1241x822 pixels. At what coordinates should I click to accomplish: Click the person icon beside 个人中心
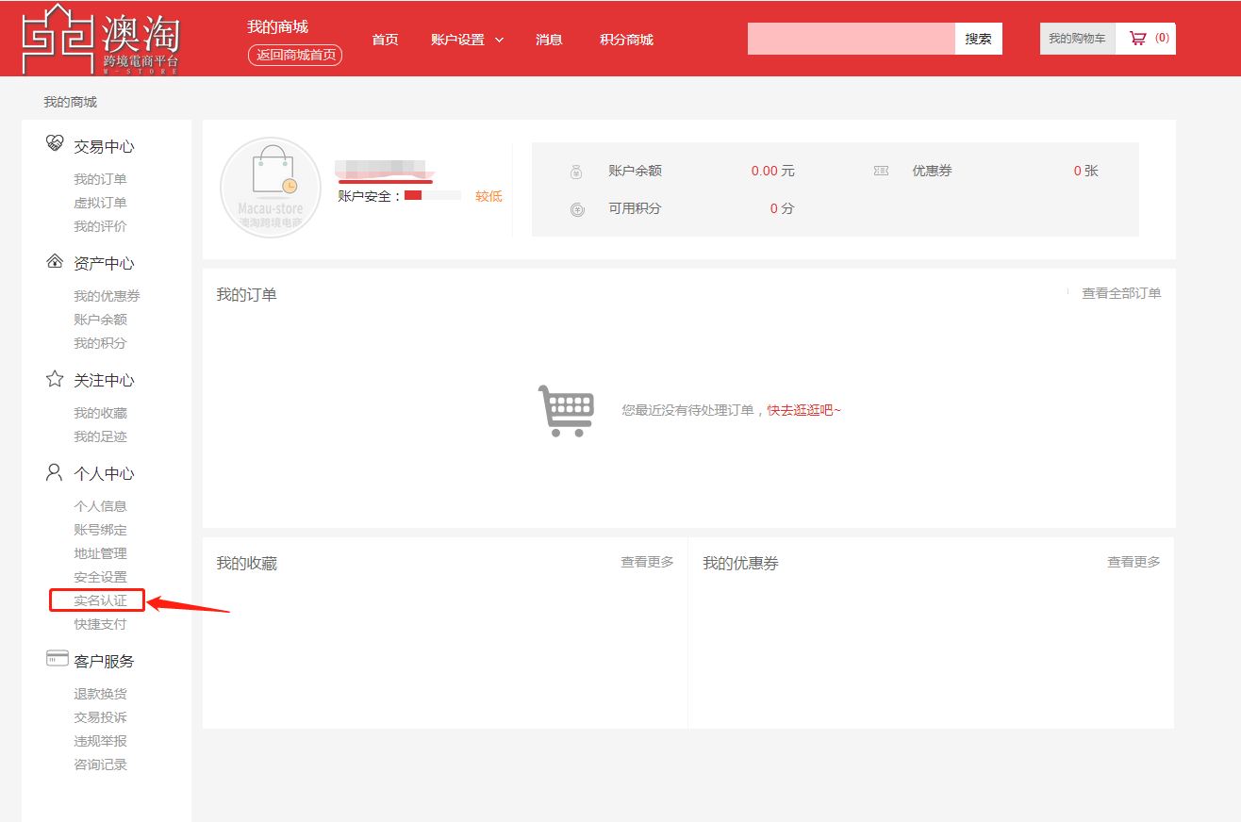(55, 472)
